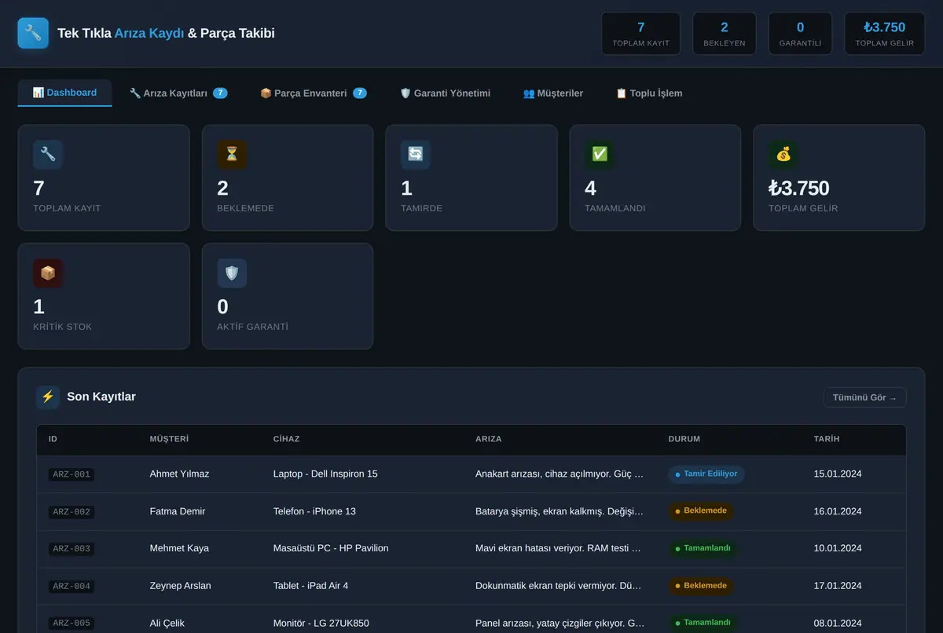Click customer name Ahmet Yılmaz
Viewport: 943px width, 633px height.
[x=179, y=474]
